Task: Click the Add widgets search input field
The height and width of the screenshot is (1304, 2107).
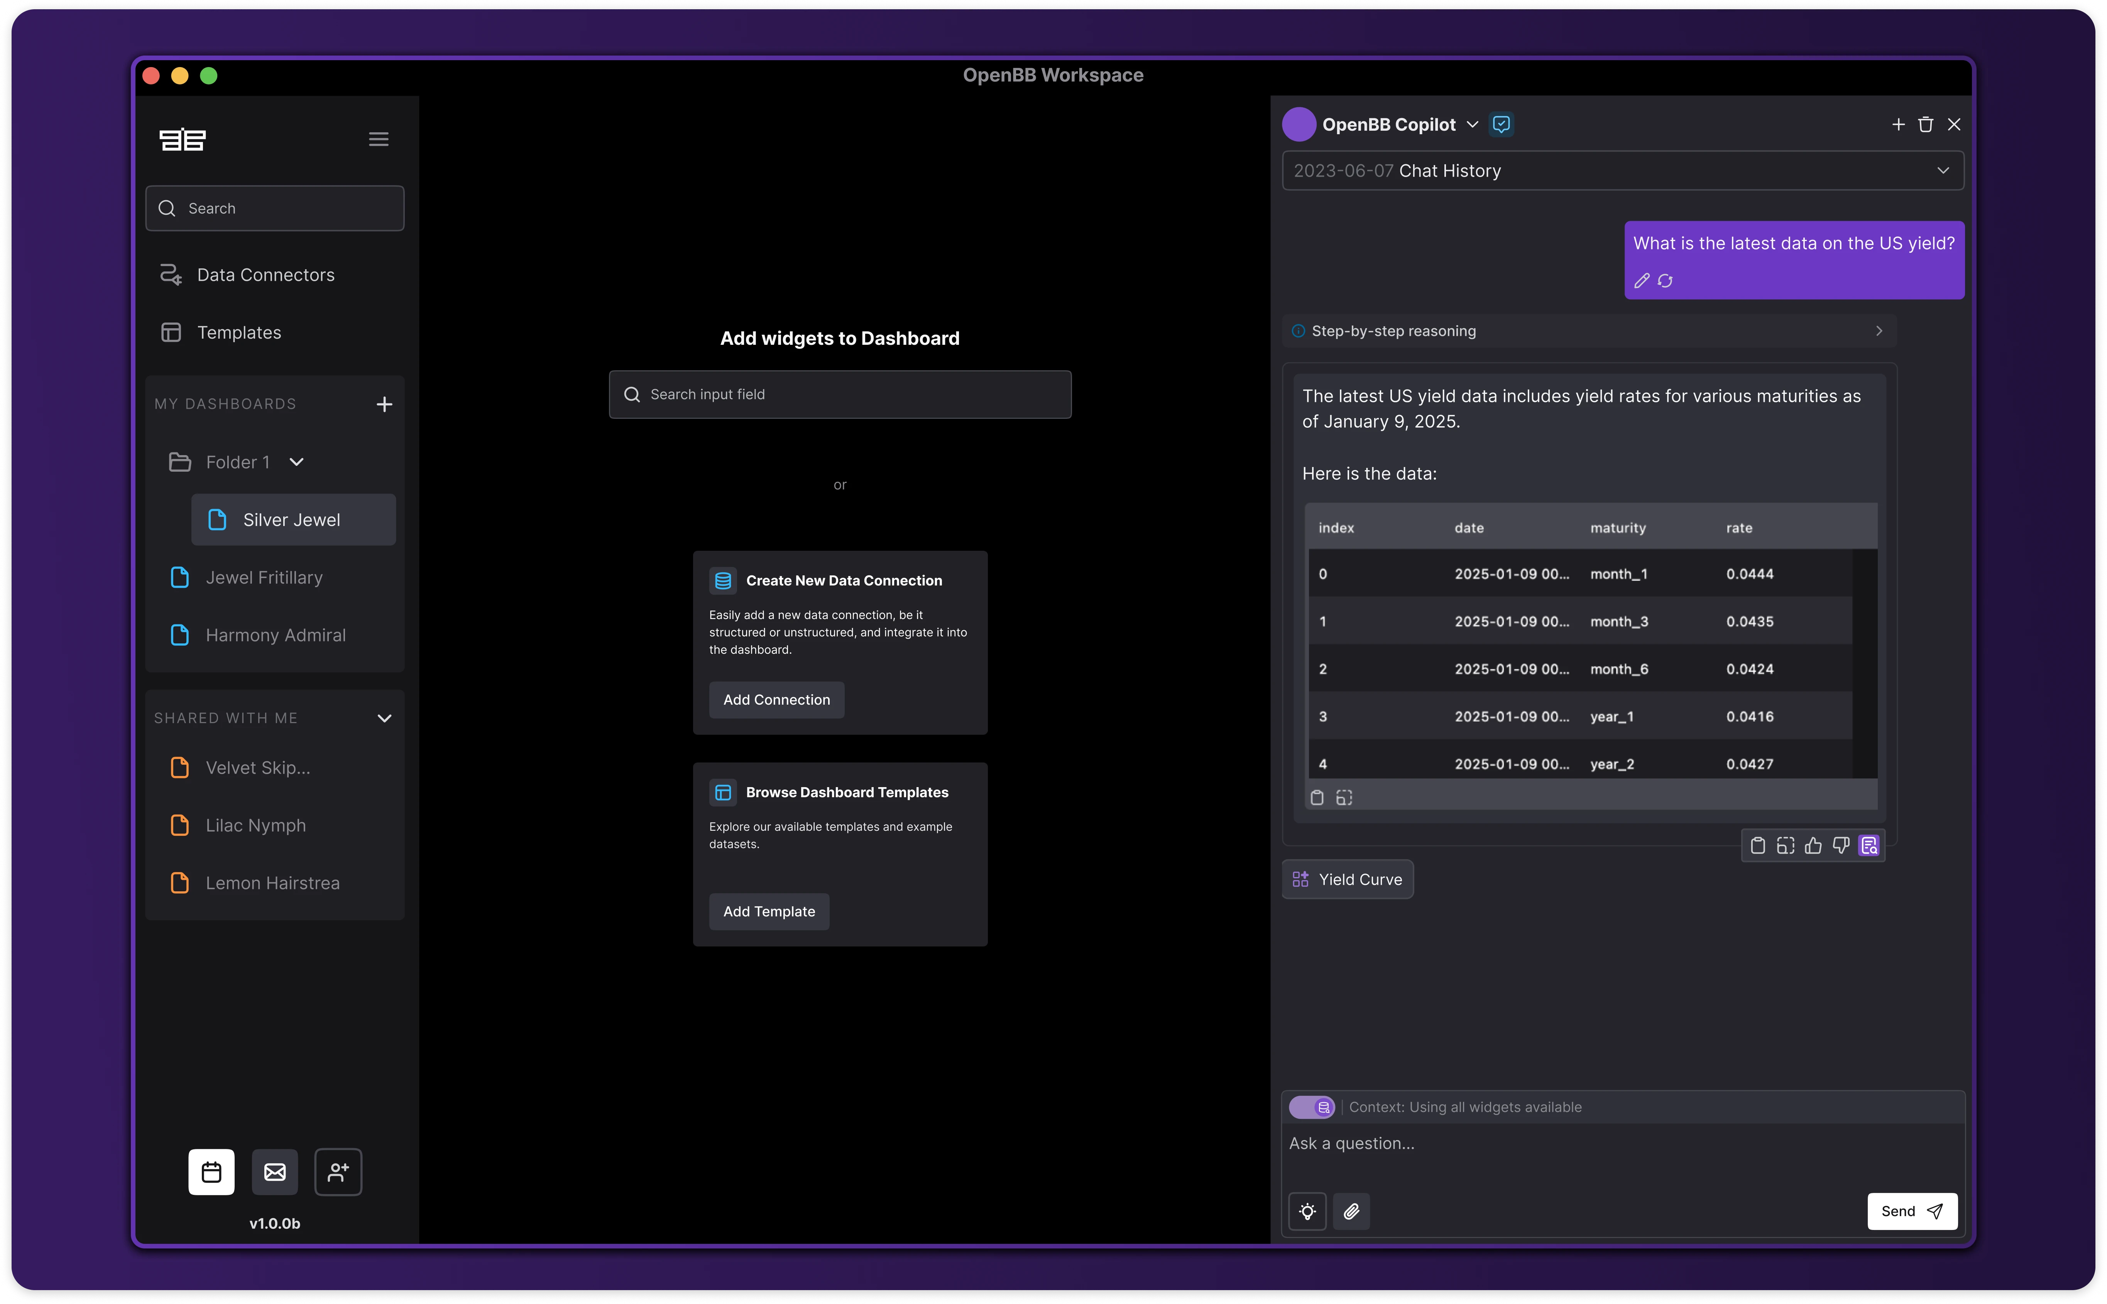Action: pyautogui.click(x=840, y=394)
